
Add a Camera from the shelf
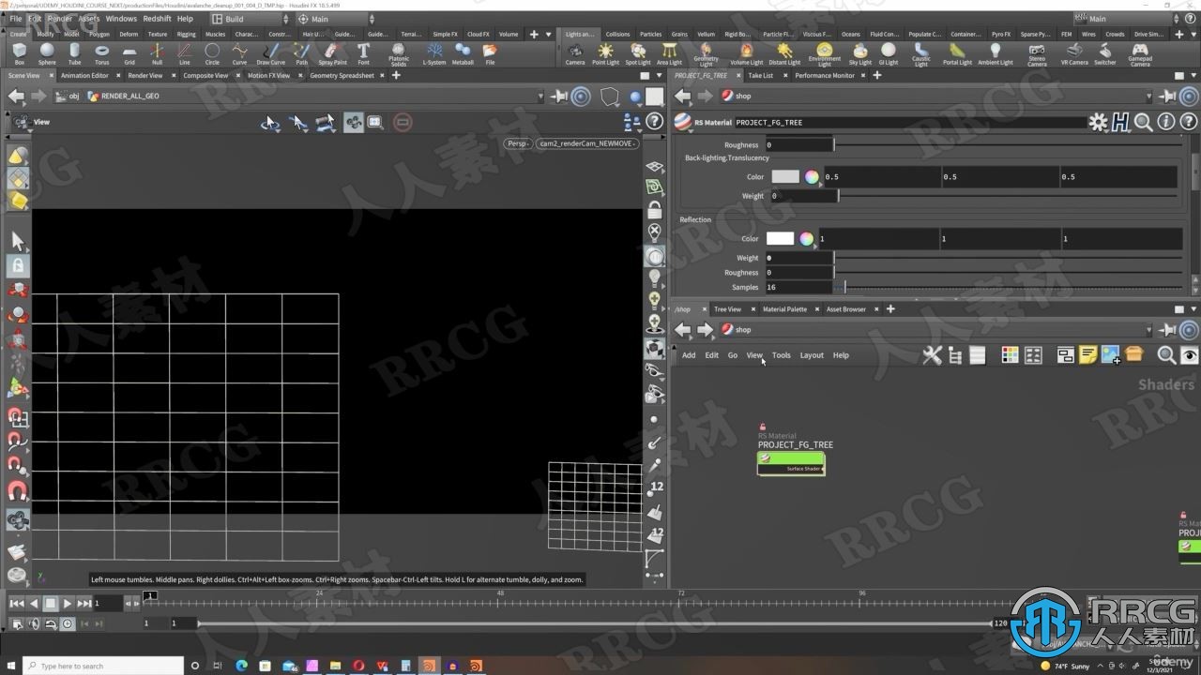coord(575,53)
